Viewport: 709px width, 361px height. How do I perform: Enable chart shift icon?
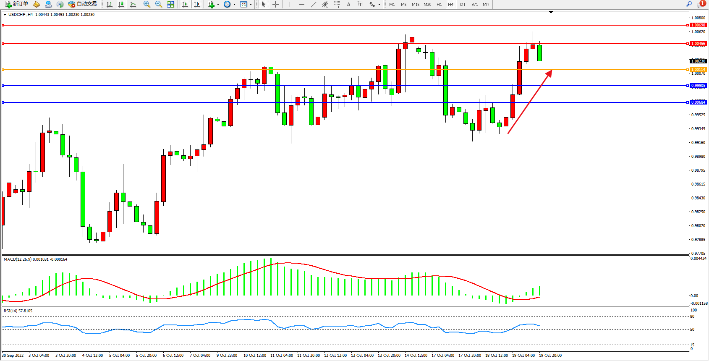point(197,4)
